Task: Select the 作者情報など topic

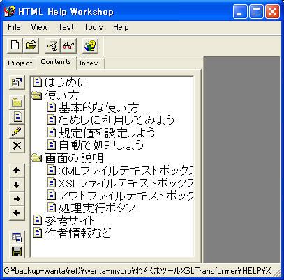Action: (x=78, y=233)
